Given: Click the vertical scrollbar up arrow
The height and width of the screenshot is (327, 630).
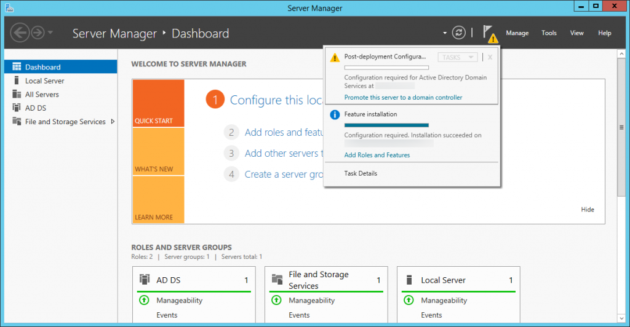Looking at the screenshot, I should point(621,53).
